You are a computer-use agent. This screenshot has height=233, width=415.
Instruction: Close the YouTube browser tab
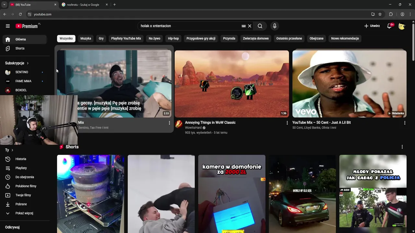[x=55, y=5]
